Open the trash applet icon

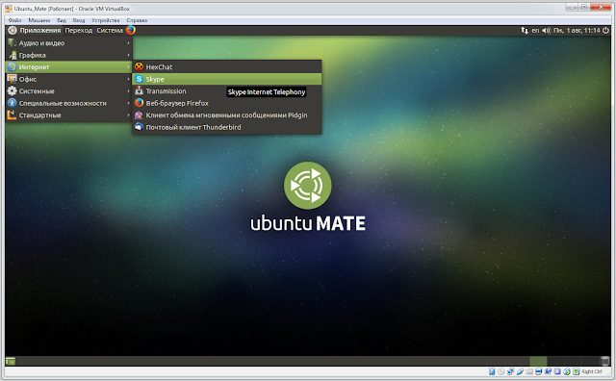[x=605, y=361]
